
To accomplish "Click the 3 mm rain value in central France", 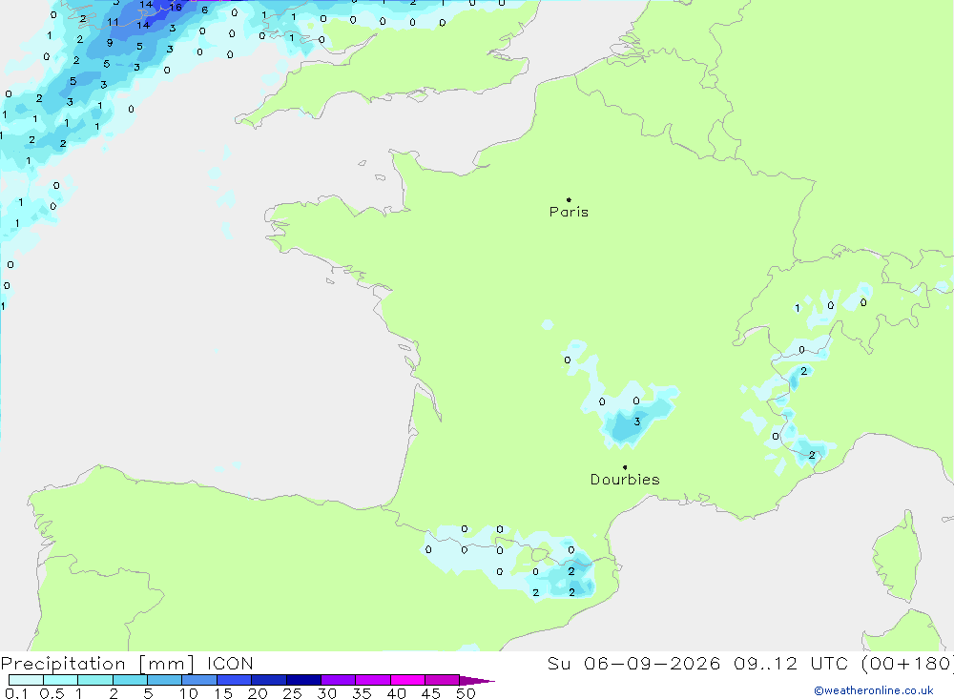I will pyautogui.click(x=637, y=421).
